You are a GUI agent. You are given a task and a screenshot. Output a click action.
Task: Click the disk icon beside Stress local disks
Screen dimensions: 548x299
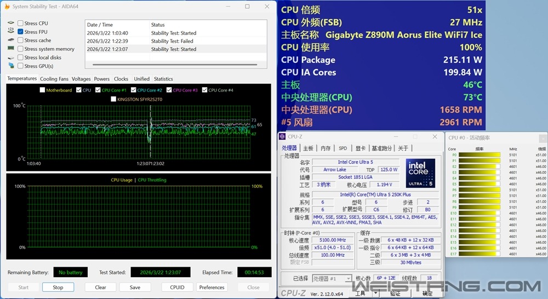[12, 57]
